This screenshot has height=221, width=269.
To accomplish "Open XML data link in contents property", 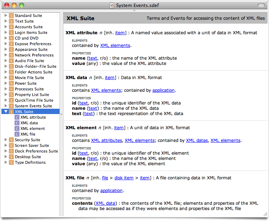I will click(x=105, y=203).
